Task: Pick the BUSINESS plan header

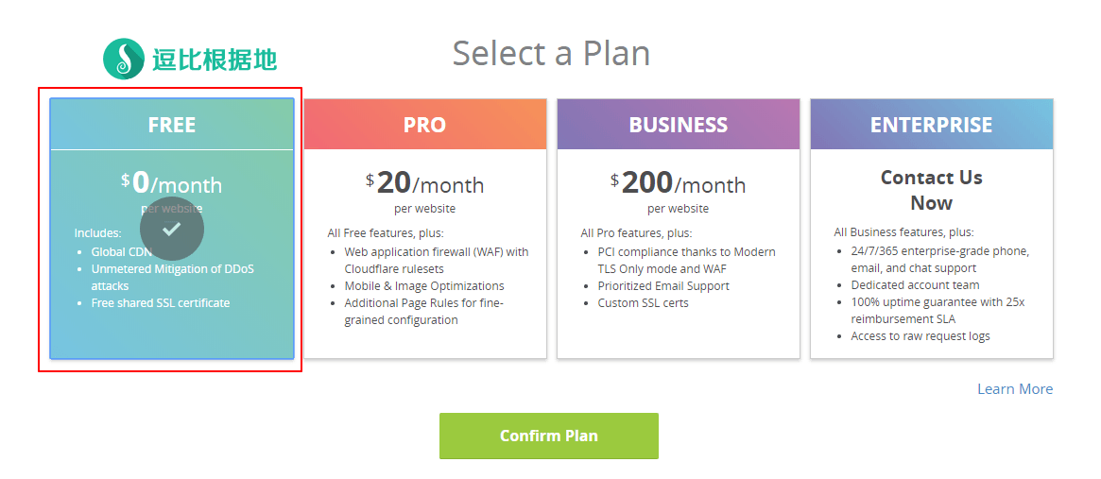Action: (x=678, y=125)
